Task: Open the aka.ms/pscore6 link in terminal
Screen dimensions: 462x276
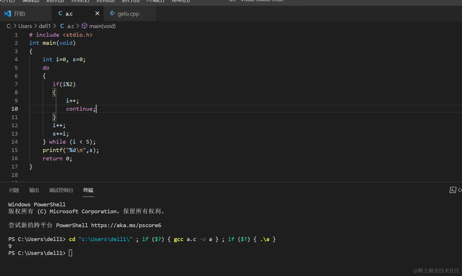Action: 126,225
